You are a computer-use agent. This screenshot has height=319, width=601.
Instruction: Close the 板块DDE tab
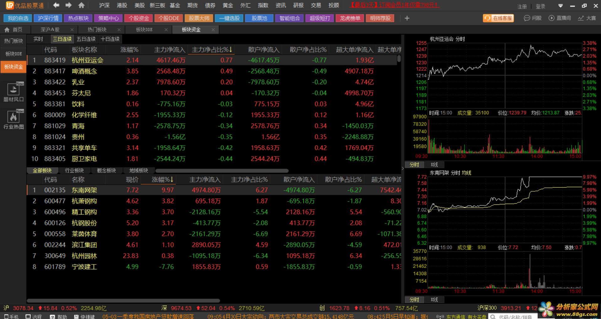coord(166,30)
